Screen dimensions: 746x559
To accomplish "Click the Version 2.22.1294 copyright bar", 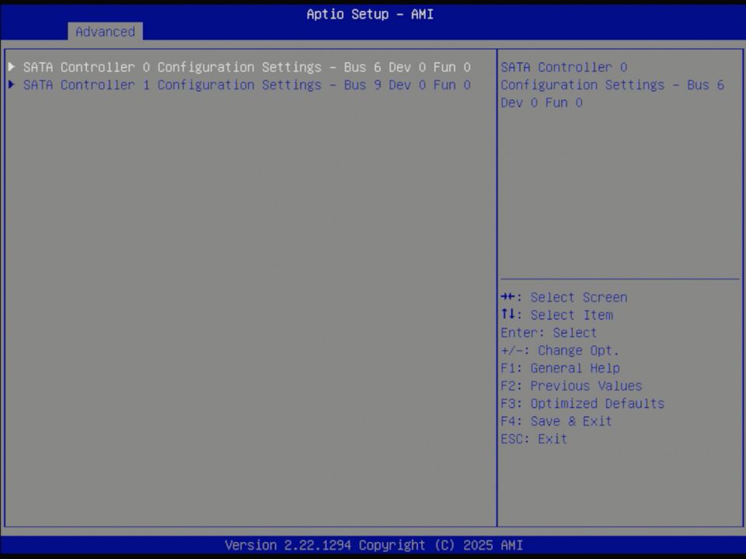I will tap(373, 545).
